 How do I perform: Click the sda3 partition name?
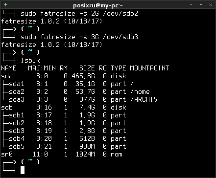click(x=17, y=99)
